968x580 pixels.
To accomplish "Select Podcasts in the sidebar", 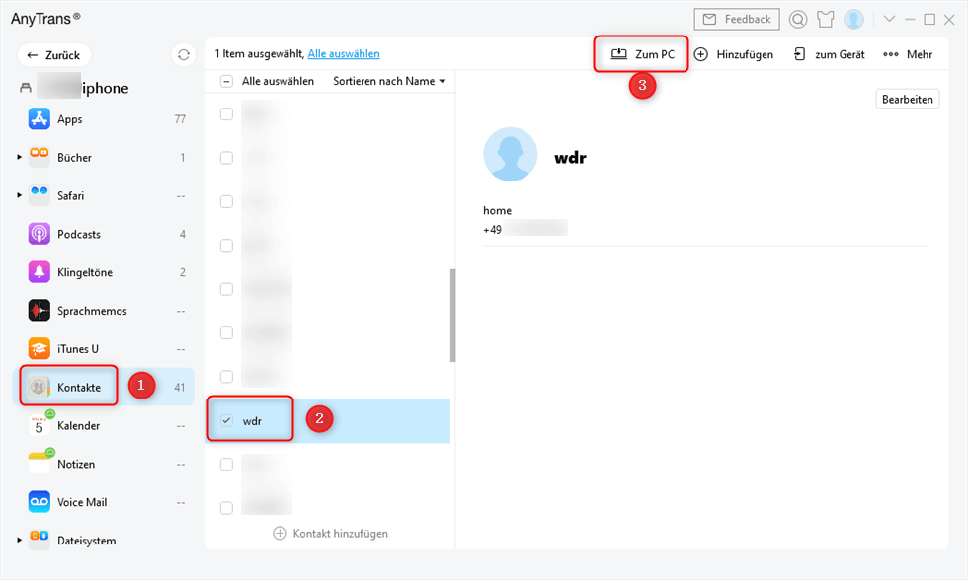I will 103,234.
